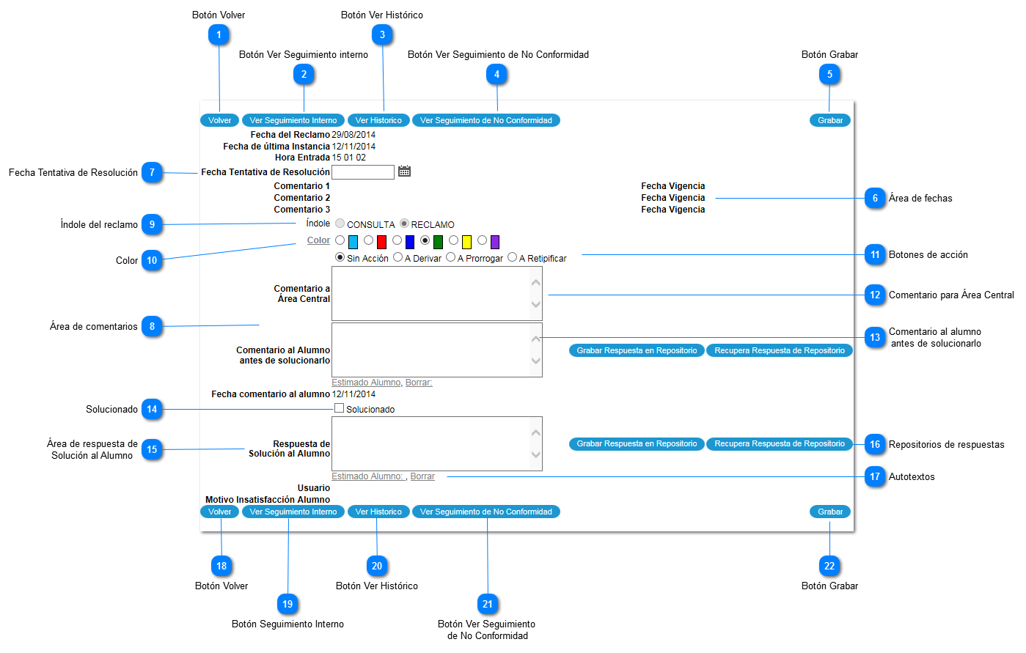
Task: Open Ver Seguimiento Interno from the upper bar
Action: point(293,120)
